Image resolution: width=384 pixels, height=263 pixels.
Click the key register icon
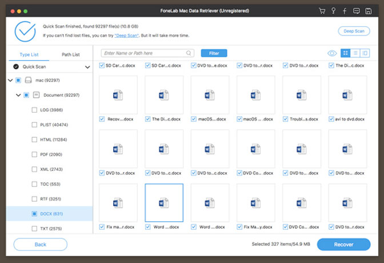333,11
